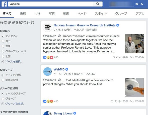Click the Love heart reaction on NHGRI post
Screen dimensions: 148x115
[52, 57]
